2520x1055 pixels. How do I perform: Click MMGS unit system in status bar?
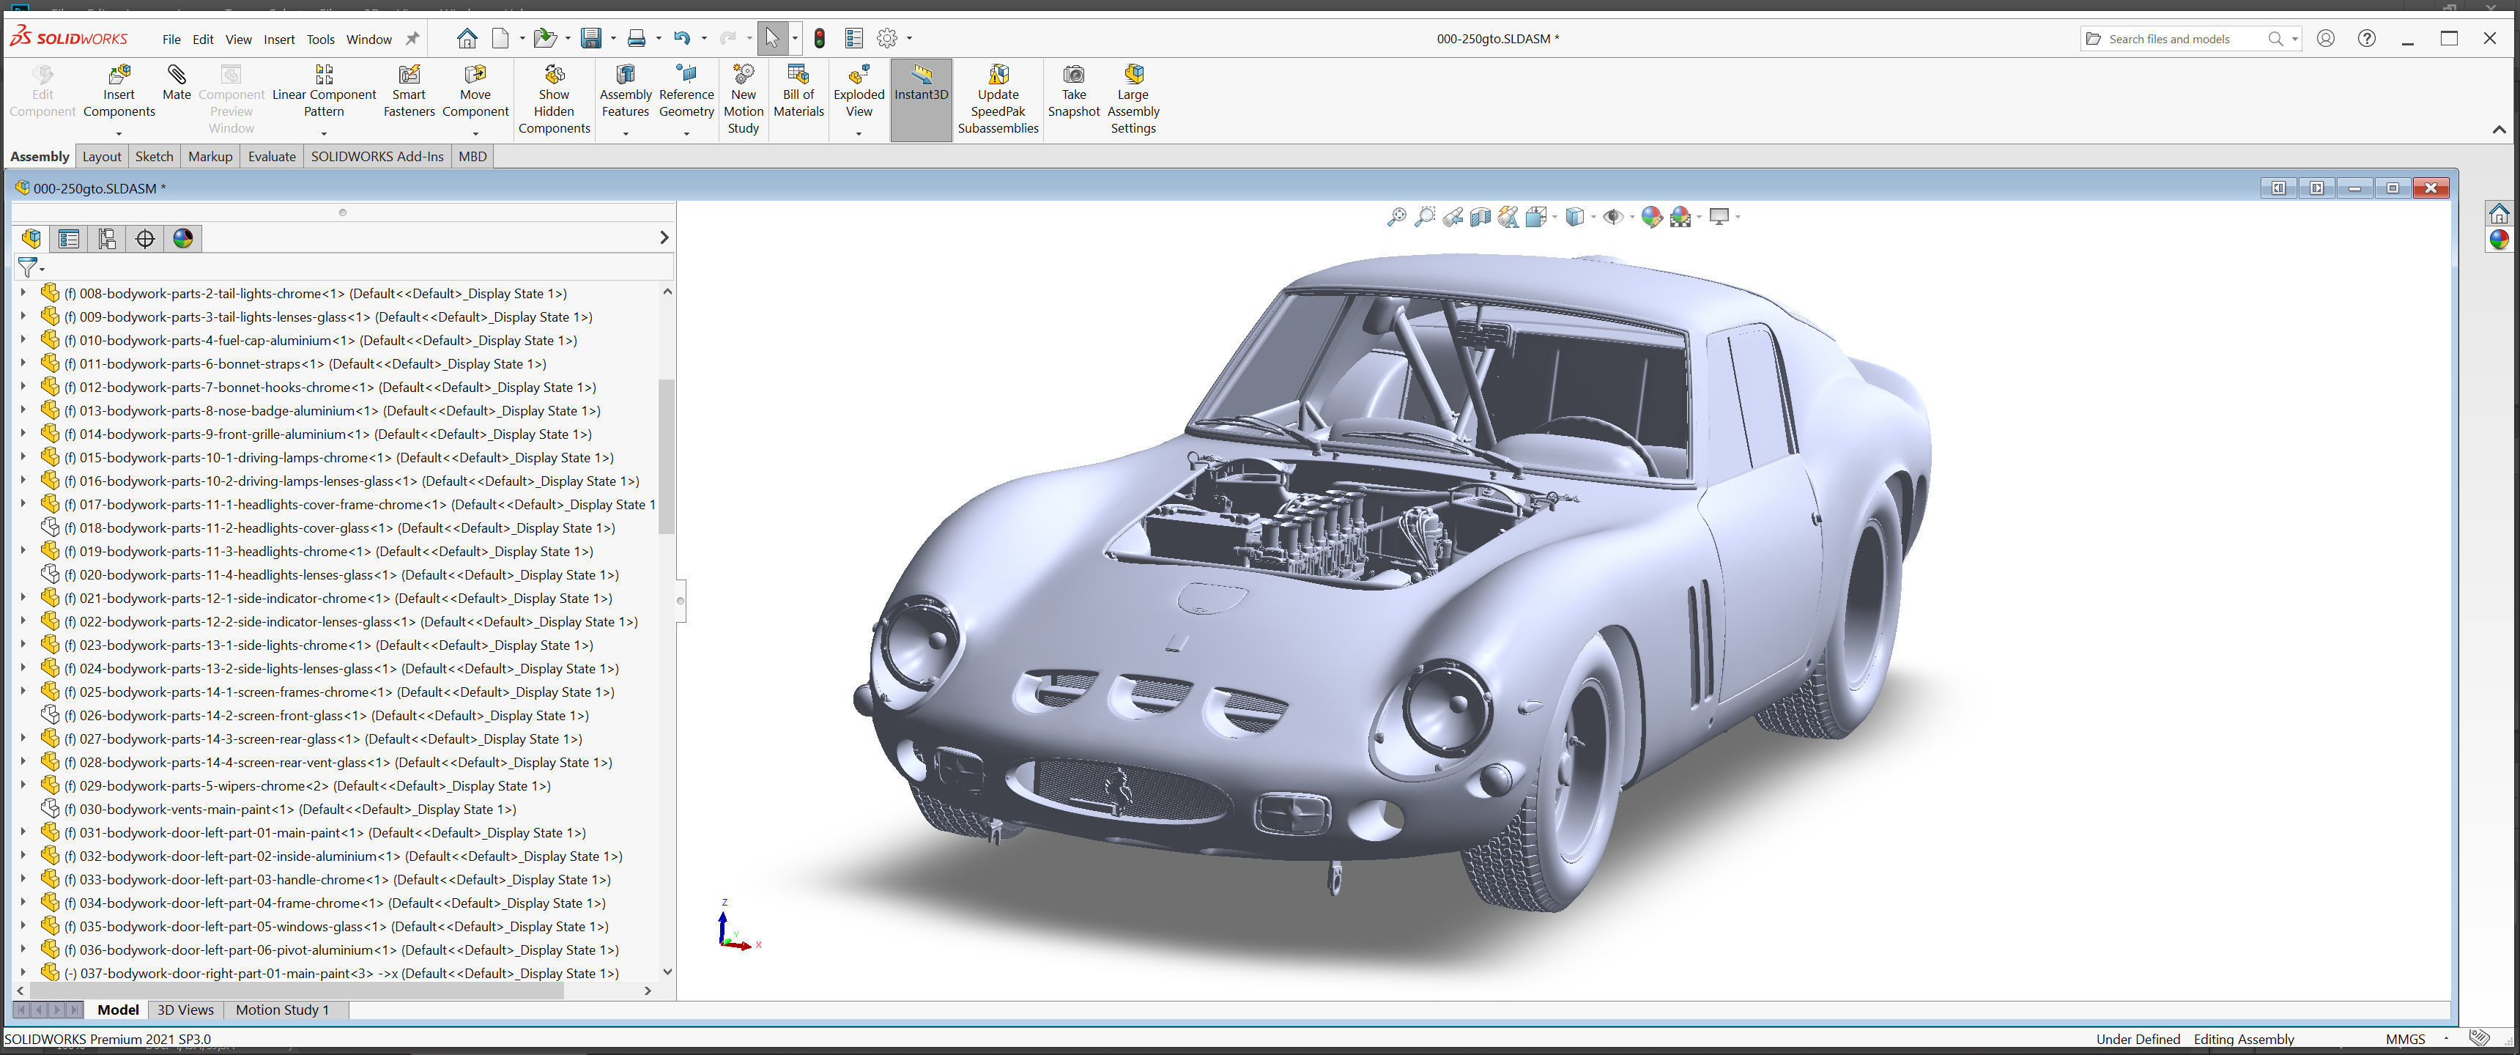pyautogui.click(x=2406, y=1040)
